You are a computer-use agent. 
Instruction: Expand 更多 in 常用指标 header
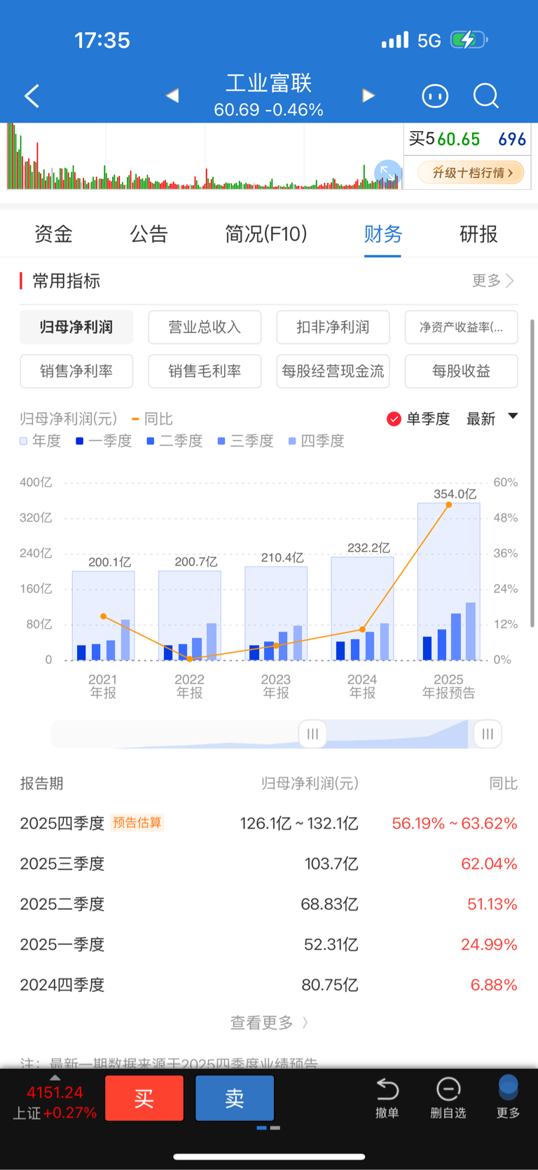click(493, 281)
